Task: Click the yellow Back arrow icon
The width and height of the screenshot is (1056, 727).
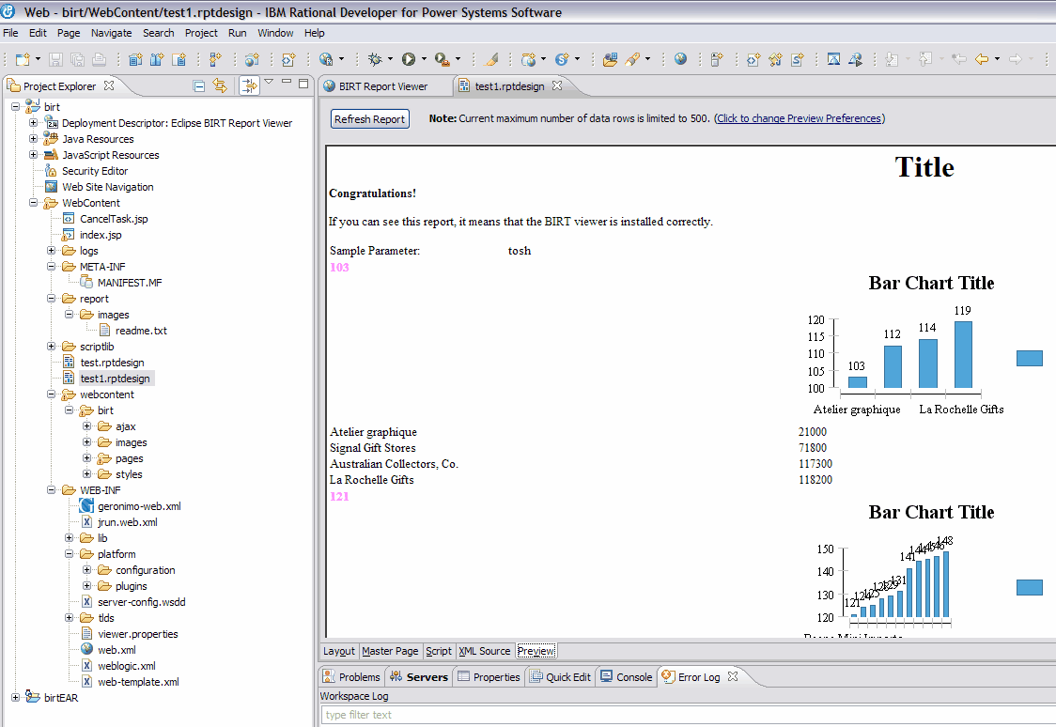Action: [x=982, y=59]
